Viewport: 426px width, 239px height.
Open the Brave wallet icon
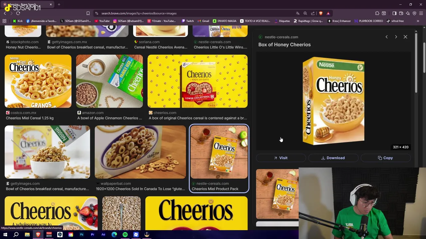(401, 13)
